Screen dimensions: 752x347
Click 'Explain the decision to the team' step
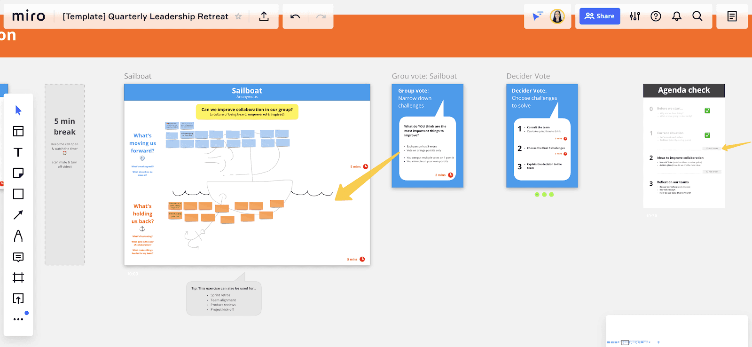(544, 166)
